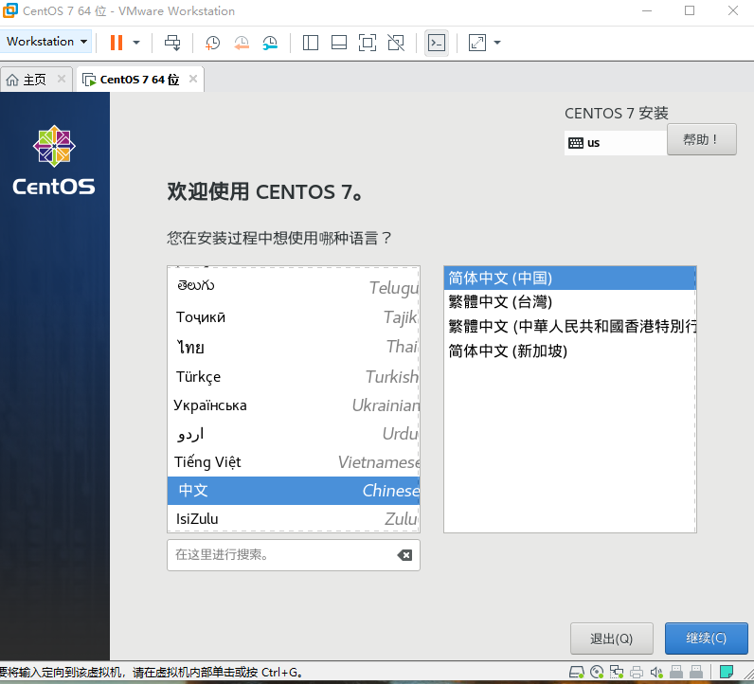Click the 帮助! help button
Image resolution: width=754 pixels, height=684 pixels.
702,139
